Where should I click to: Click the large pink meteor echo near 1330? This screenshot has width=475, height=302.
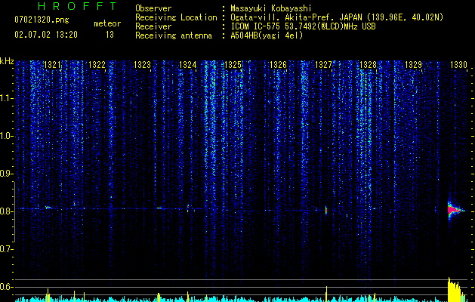point(455,210)
